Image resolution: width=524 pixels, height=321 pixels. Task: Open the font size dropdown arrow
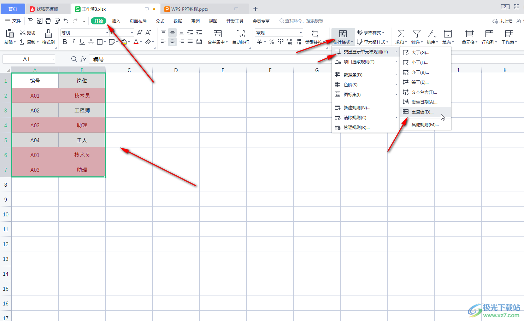coord(132,33)
